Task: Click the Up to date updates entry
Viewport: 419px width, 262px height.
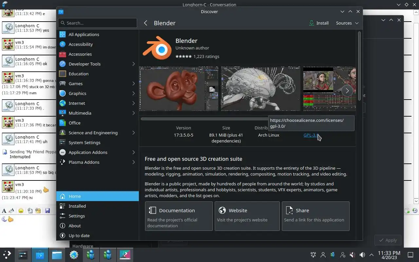Action: (98, 235)
